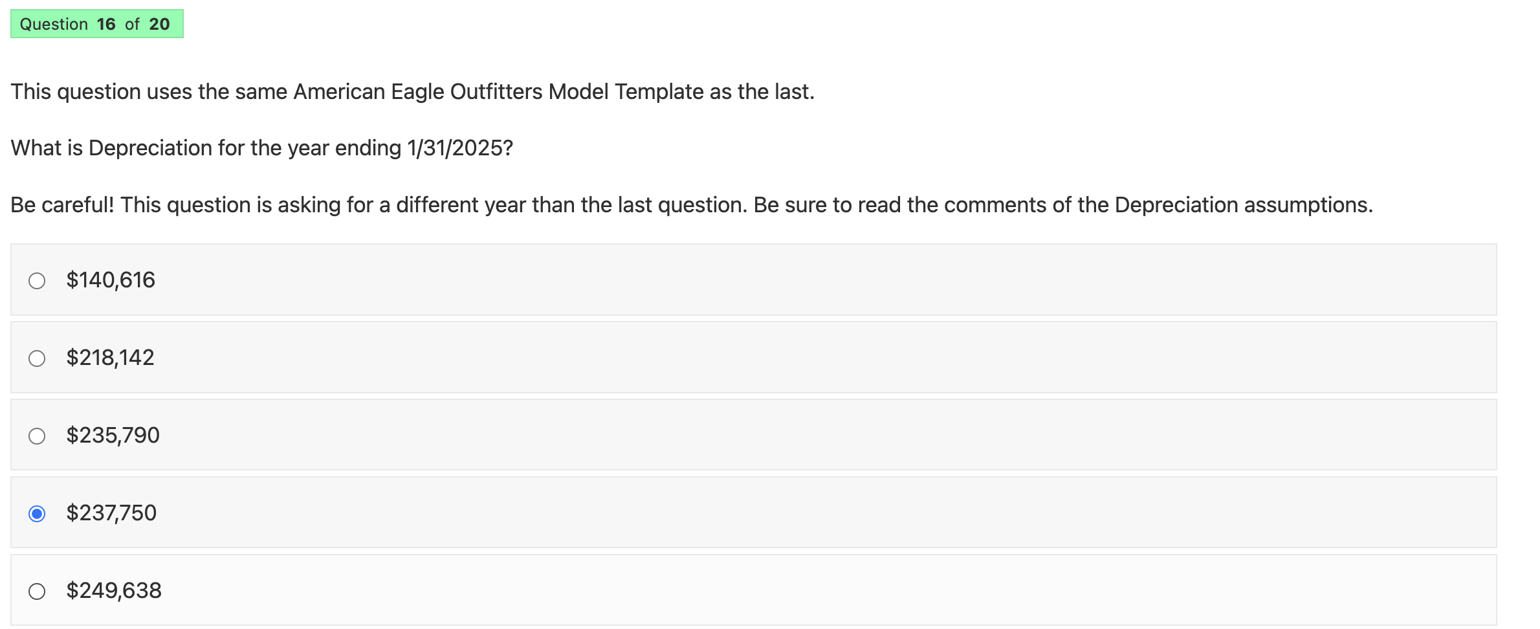Click the currently selected answer text
Image resolution: width=1540 pixels, height=629 pixels.
coord(111,513)
